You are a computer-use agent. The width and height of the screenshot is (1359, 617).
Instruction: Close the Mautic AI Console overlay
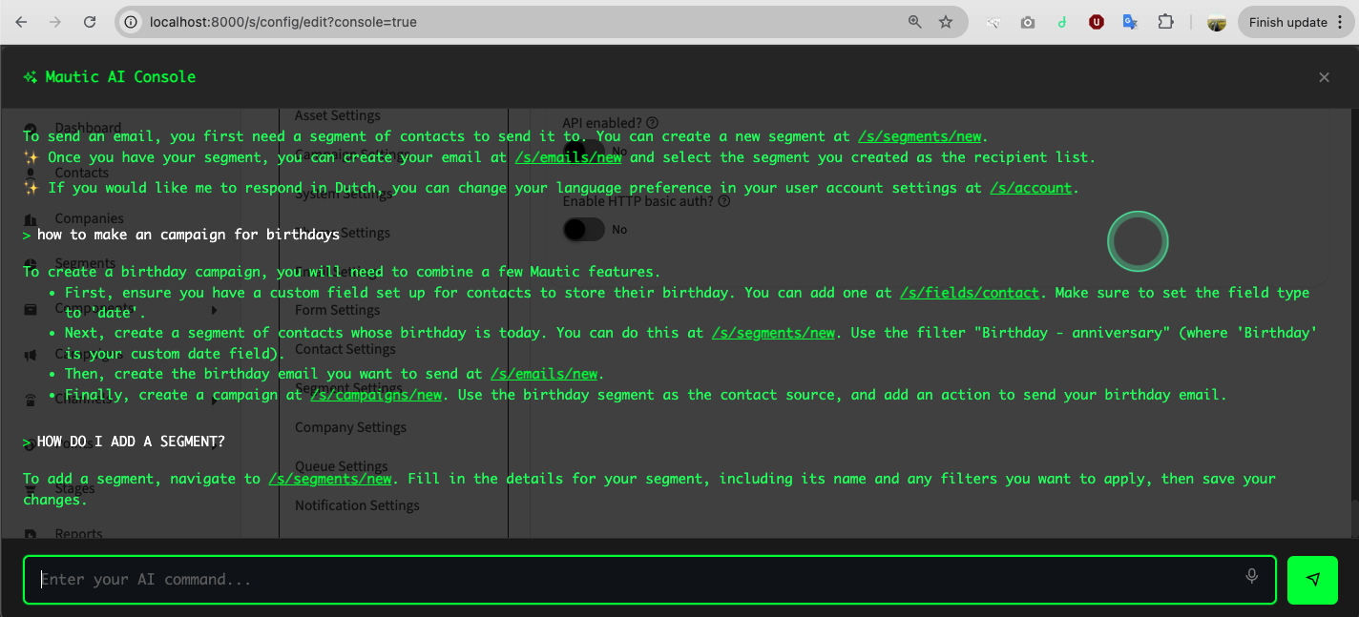[1324, 77]
